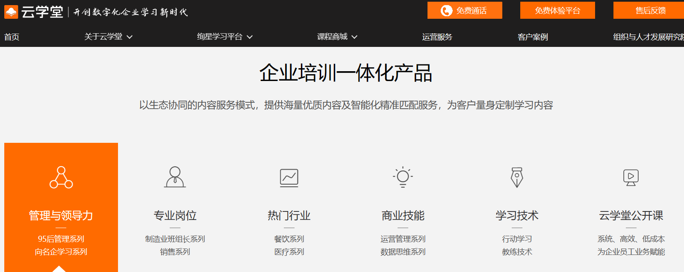Image resolution: width=684 pixels, height=272 pixels.
Task: Open 组织与人才发展研究院 menu item
Action: point(648,37)
